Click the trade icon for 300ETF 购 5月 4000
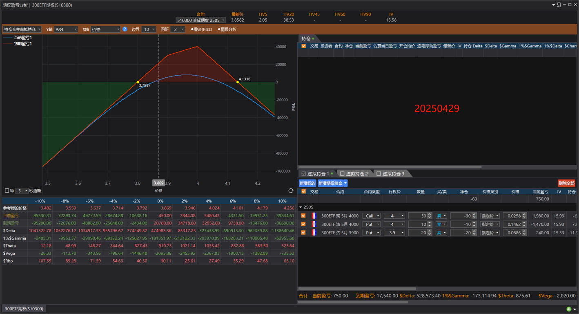Image resolution: width=579 pixels, height=314 pixels. point(314,216)
